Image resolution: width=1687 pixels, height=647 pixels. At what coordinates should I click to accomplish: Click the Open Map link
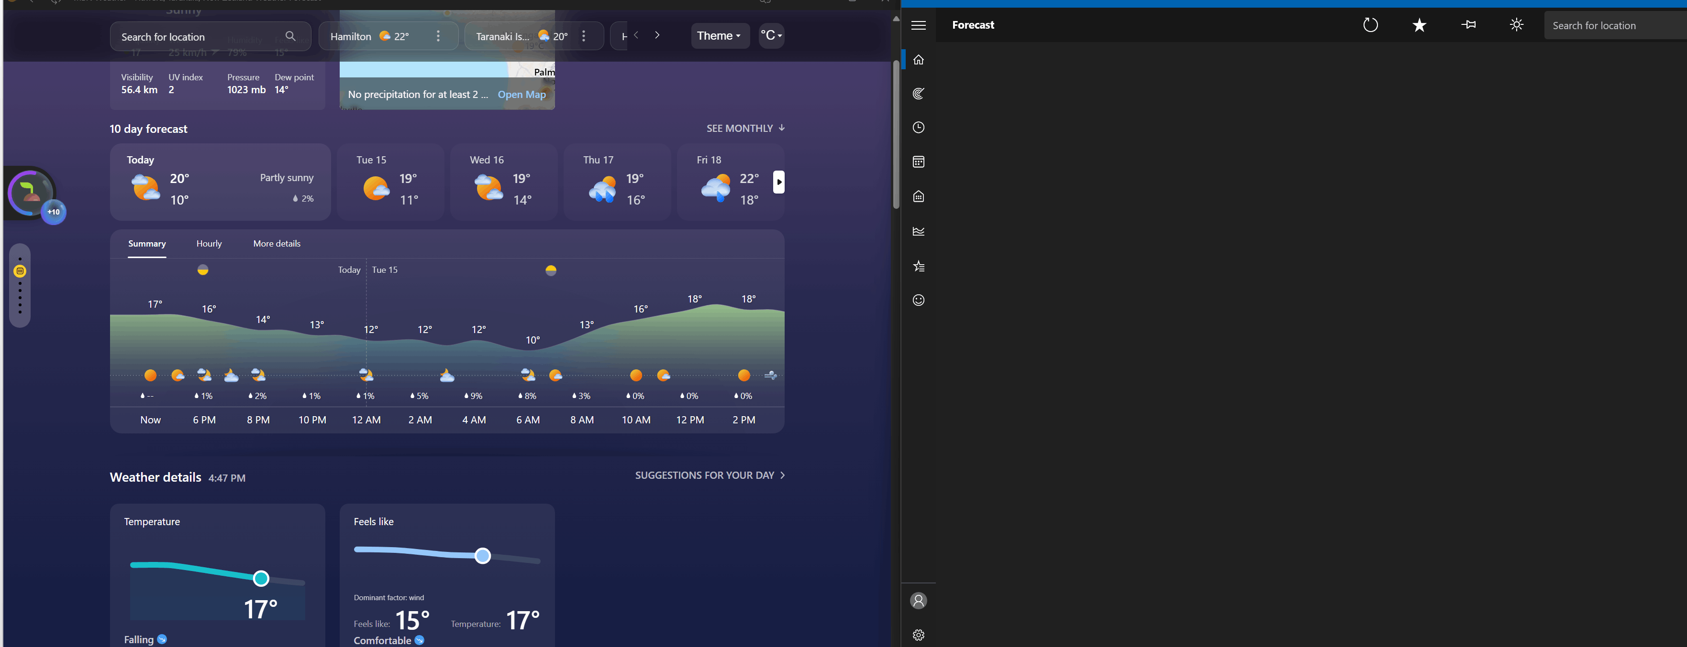522,94
